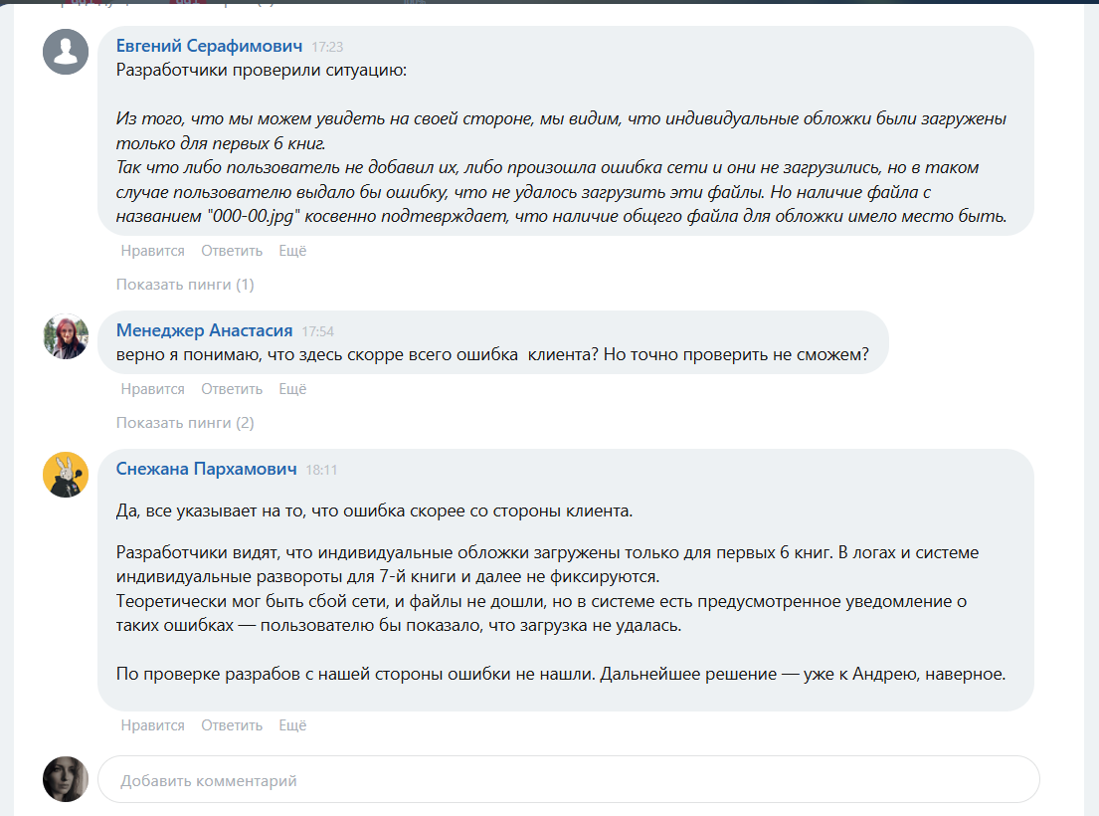Open Ещё menu under Евгений's comment
Image resolution: width=1099 pixels, height=816 pixels.
[292, 251]
